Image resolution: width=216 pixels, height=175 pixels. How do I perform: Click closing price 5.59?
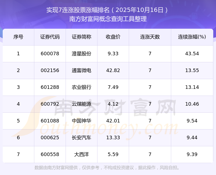click(x=113, y=154)
